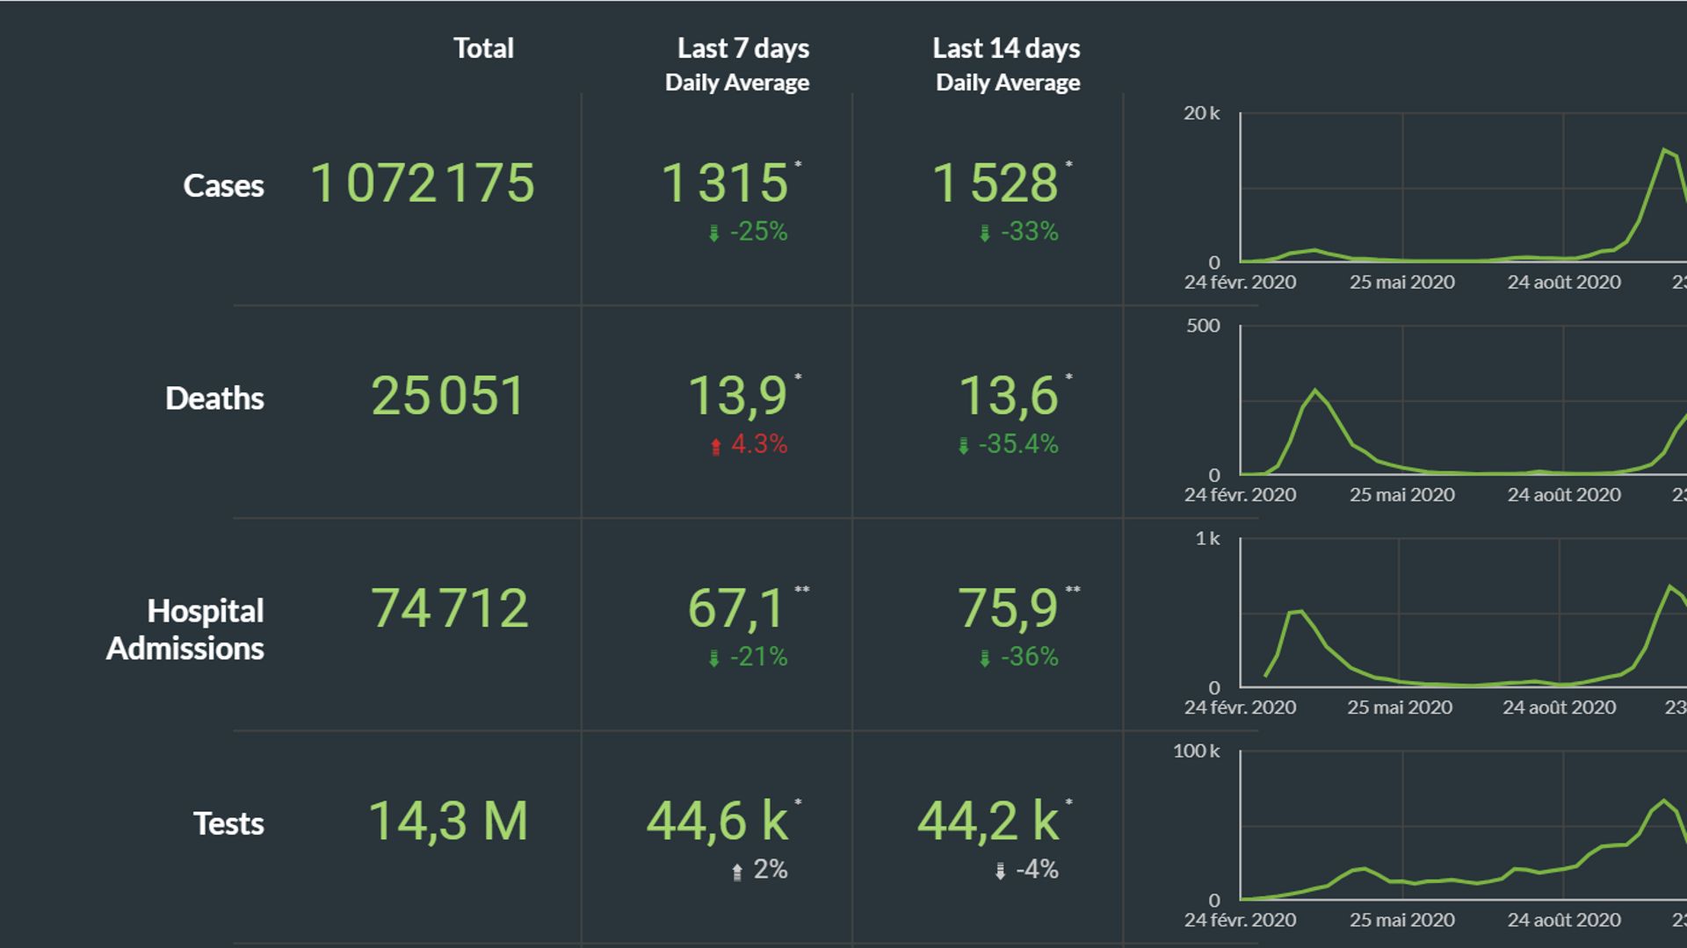Click the 2% change under tests

click(x=771, y=870)
